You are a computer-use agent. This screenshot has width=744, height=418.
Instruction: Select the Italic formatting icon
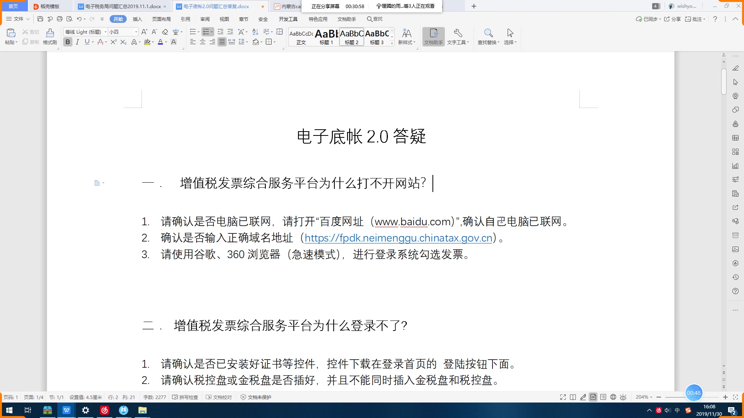[77, 42]
